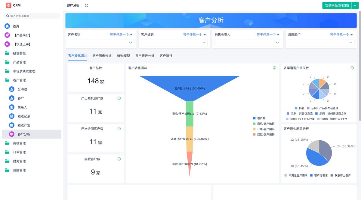Viewport: 361px width, 200px height.
Task: Click the 24 (36.36%) pie chart label
Action: 345,146
